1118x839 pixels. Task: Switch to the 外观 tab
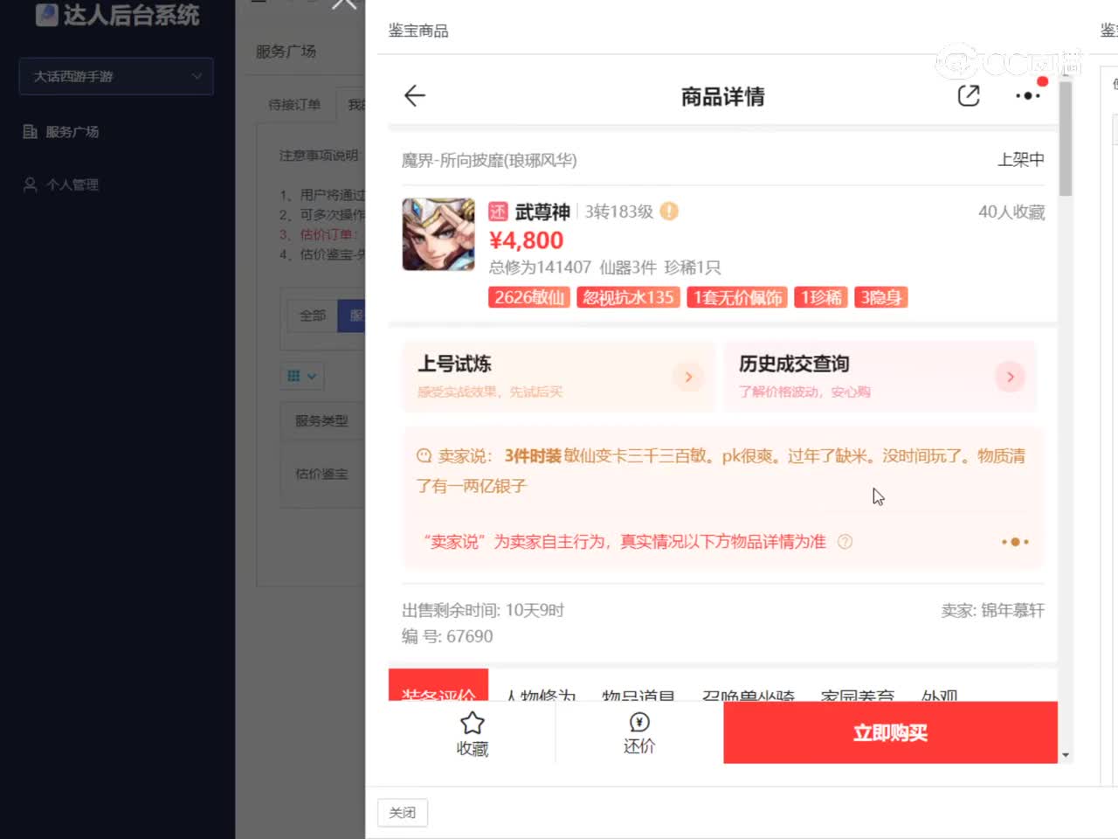coord(940,696)
